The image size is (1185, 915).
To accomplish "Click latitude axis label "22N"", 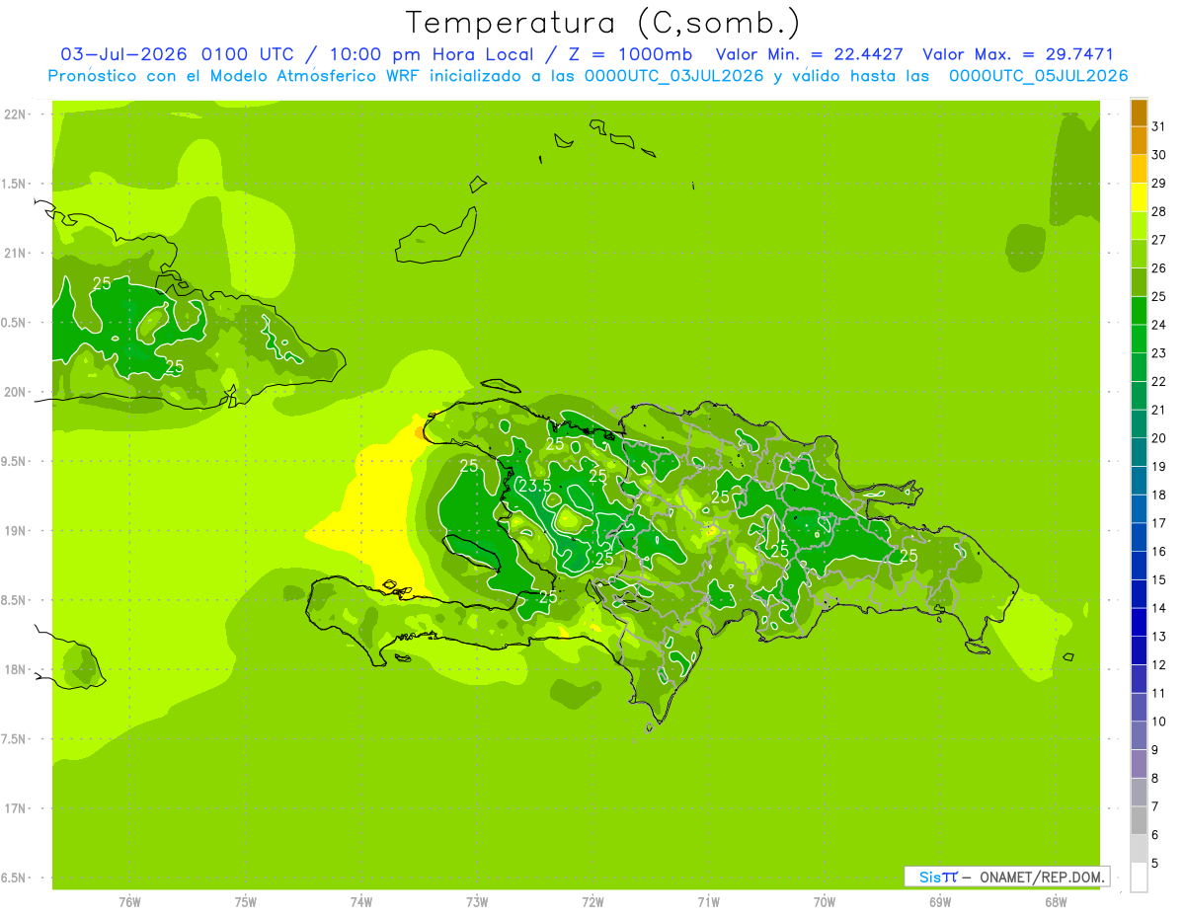I will click(15, 114).
